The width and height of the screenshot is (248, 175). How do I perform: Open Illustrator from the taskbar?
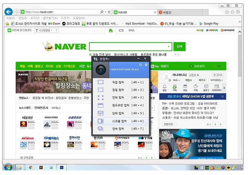[41, 167]
